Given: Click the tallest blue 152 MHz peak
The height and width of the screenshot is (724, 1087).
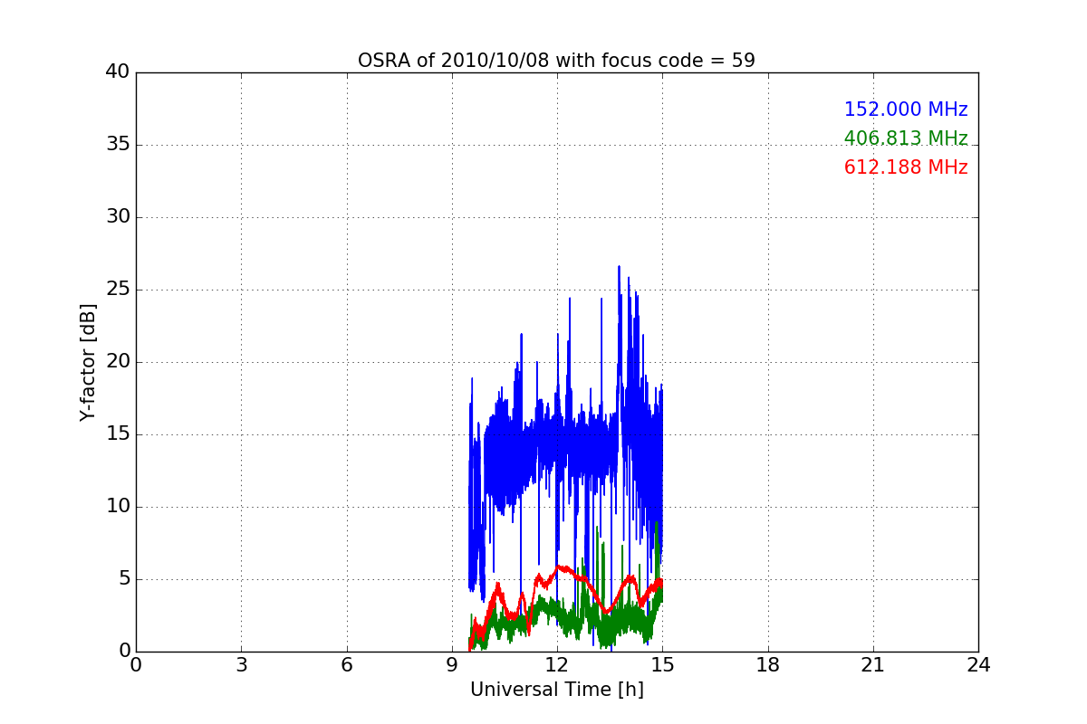Looking at the screenshot, I should [619, 268].
